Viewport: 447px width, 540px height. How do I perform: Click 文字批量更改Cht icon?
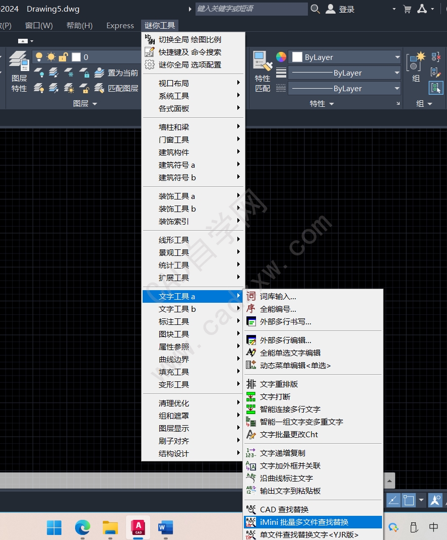click(x=251, y=435)
